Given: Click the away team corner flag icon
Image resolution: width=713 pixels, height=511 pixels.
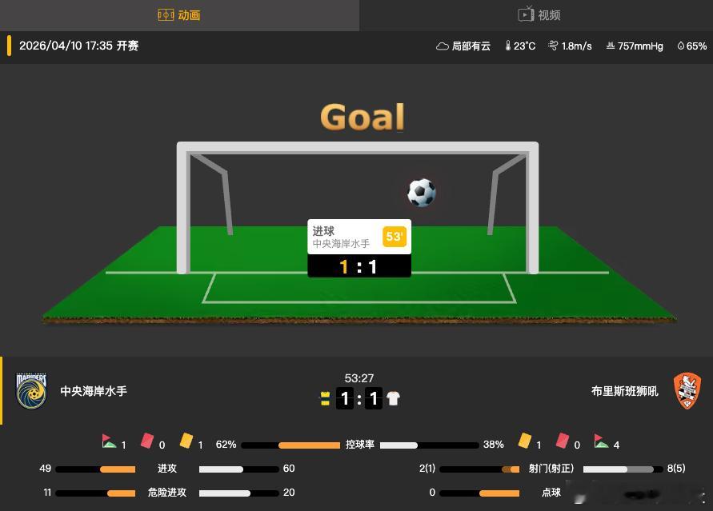Looking at the screenshot, I should tap(601, 441).
